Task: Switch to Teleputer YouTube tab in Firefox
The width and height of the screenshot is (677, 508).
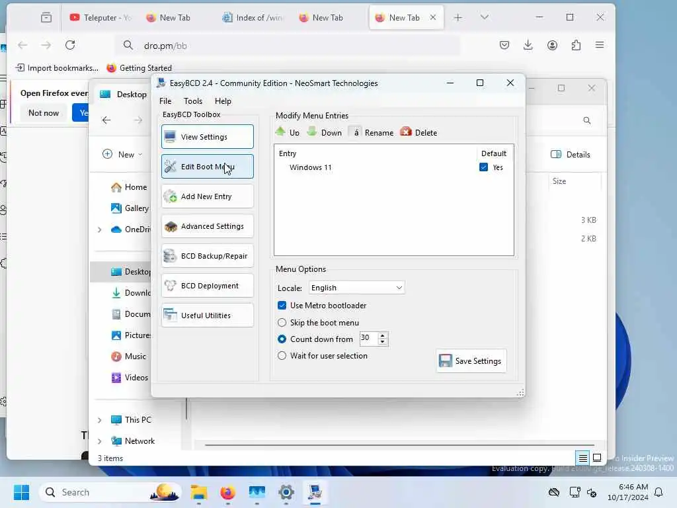Action: pos(100,18)
